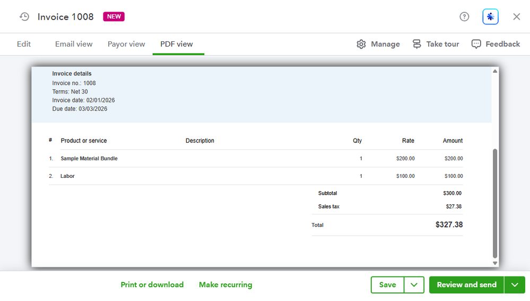Screen dimensions: 530x301
Task: Click the Print or download link
Action: coord(152,285)
